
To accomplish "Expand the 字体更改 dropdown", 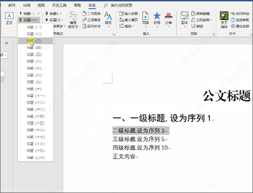I will click(65, 26).
